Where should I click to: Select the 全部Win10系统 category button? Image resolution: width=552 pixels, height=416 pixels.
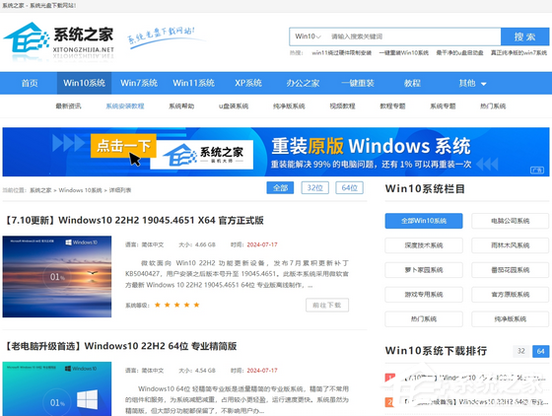[x=424, y=221]
